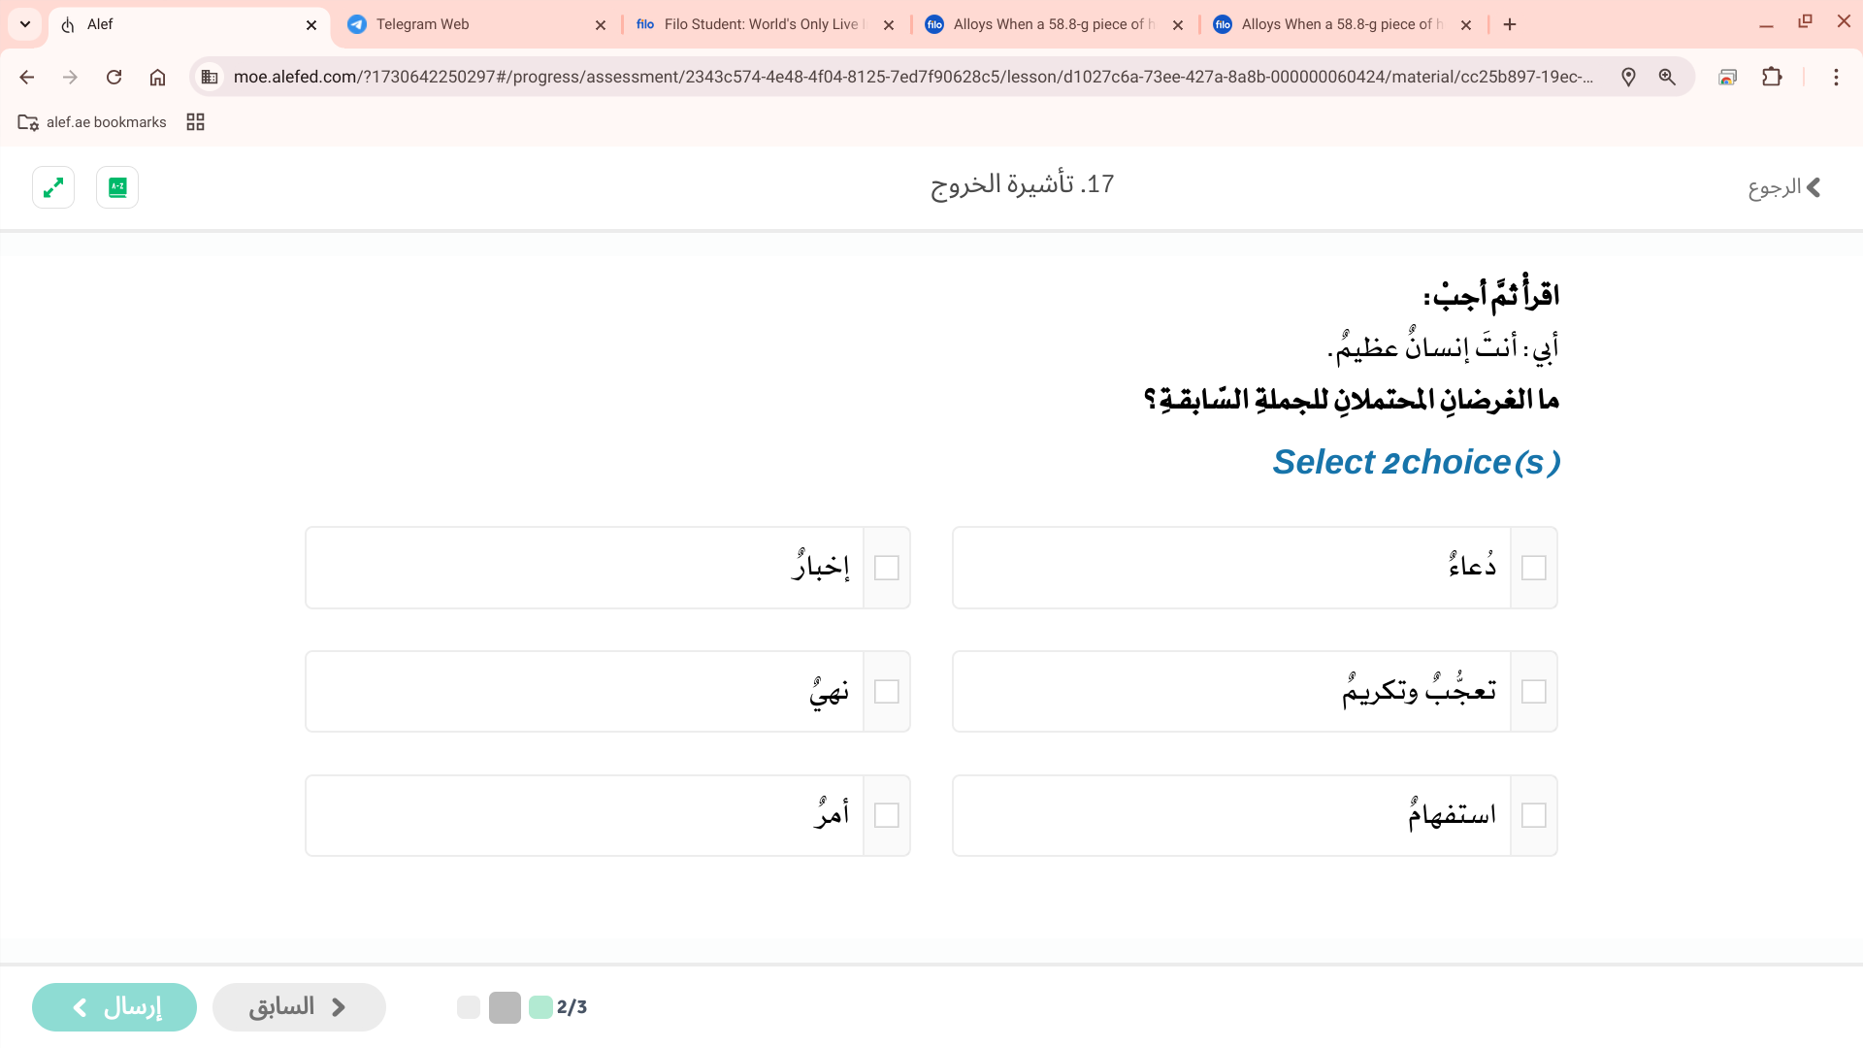Open the tab search dropdown arrow
The height and width of the screenshot is (1048, 1863).
pos(25,24)
